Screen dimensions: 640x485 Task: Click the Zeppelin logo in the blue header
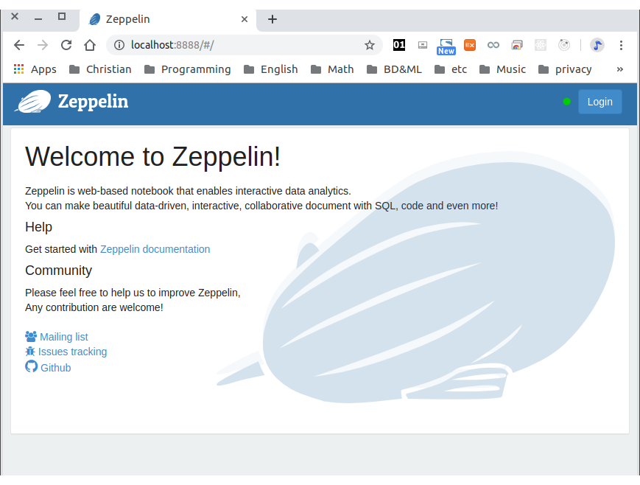pos(72,102)
